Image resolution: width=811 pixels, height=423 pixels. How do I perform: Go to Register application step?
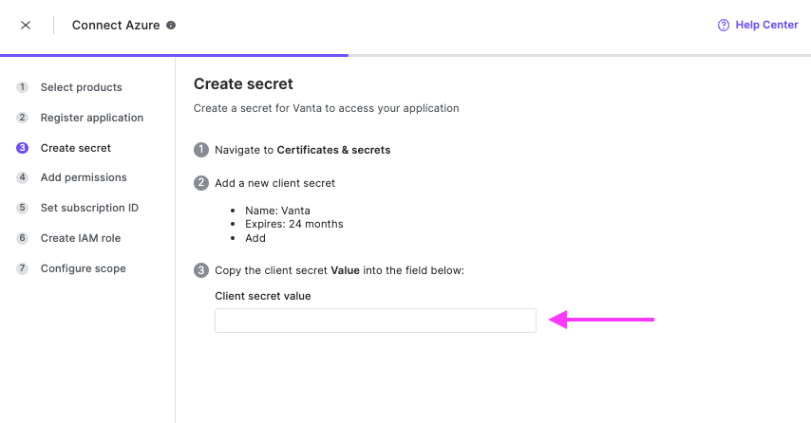tap(92, 118)
